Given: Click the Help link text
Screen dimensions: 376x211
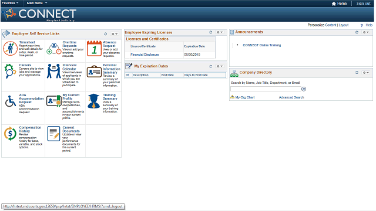Looking at the screenshot, I should [369, 25].
